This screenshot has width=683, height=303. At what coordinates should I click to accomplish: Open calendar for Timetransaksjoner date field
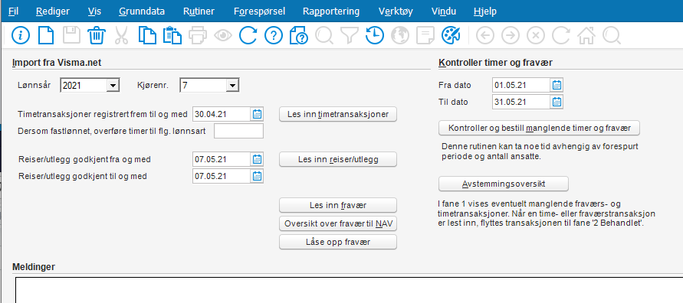(x=257, y=114)
